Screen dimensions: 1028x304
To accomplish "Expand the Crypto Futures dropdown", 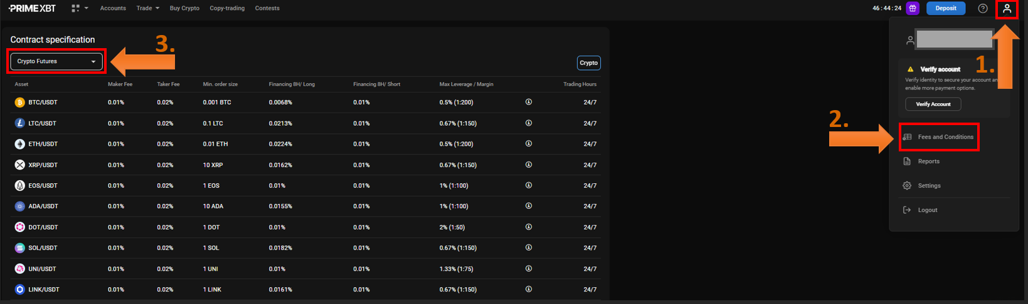I will pos(56,61).
